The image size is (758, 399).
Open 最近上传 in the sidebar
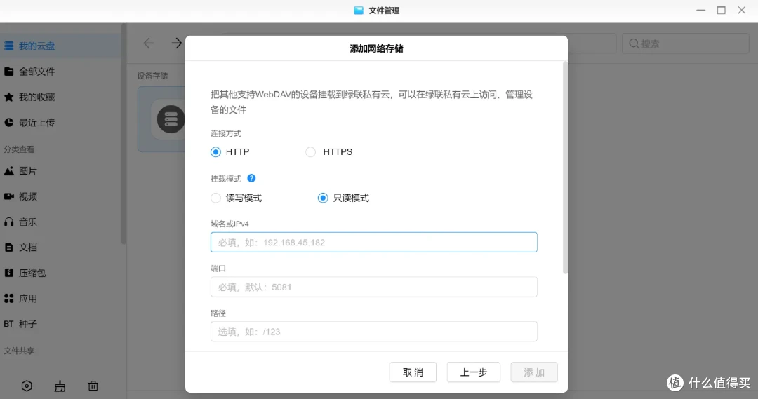point(60,123)
